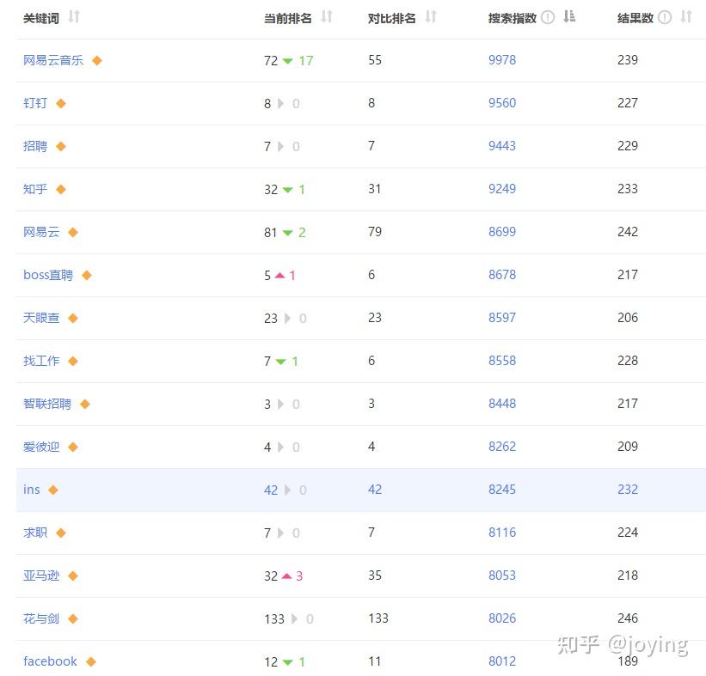The width and height of the screenshot is (706, 676).
Task: Open the 网易云音乐 keyword link
Action: [x=53, y=60]
